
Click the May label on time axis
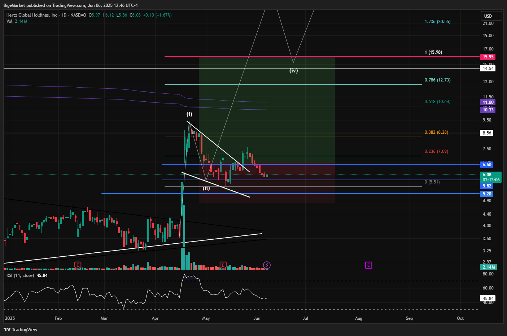click(x=206, y=318)
